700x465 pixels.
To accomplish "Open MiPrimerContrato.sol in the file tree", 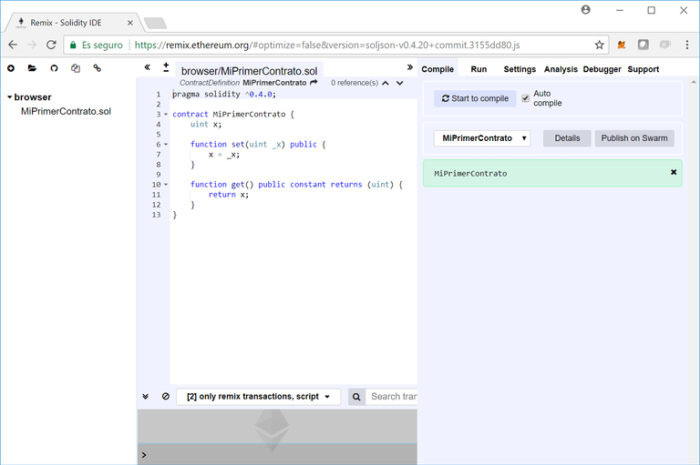I will (66, 111).
